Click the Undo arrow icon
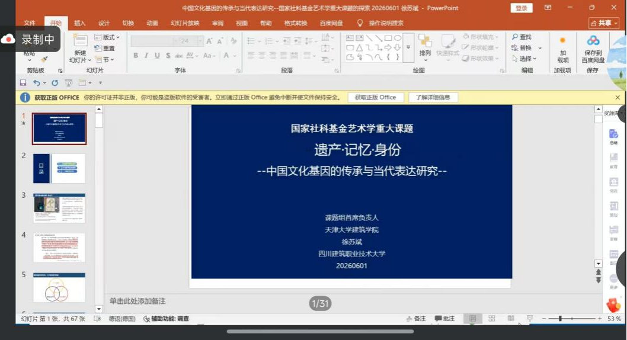The image size is (627, 340). point(36,83)
